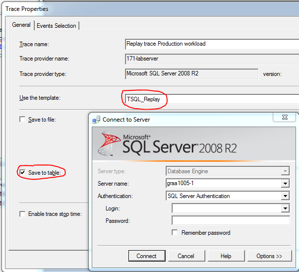Click the Trace provider name field
The height and width of the screenshot is (272, 299).
pyautogui.click(x=212, y=59)
